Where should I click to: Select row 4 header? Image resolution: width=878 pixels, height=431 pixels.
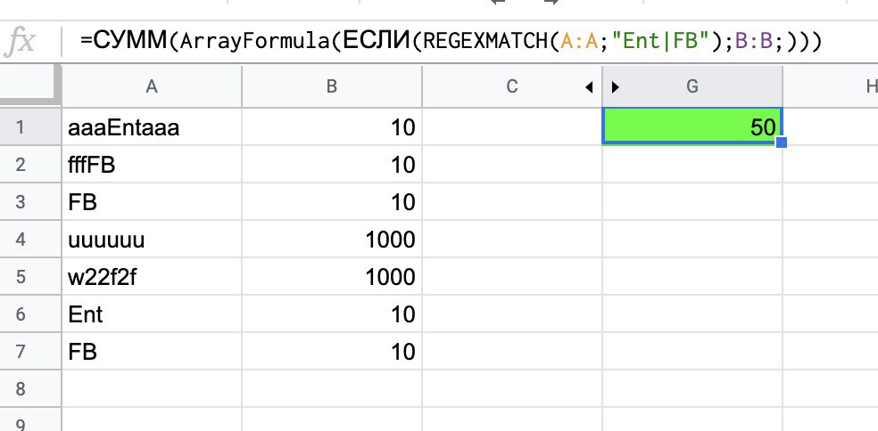pos(30,240)
